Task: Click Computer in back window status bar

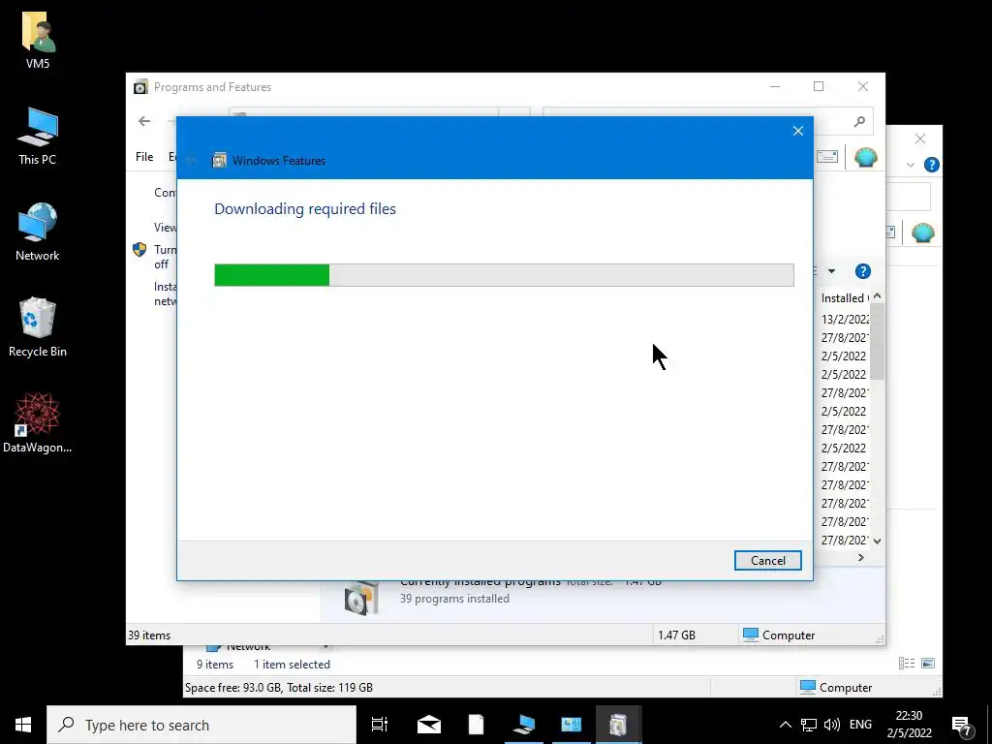Action: (x=836, y=687)
